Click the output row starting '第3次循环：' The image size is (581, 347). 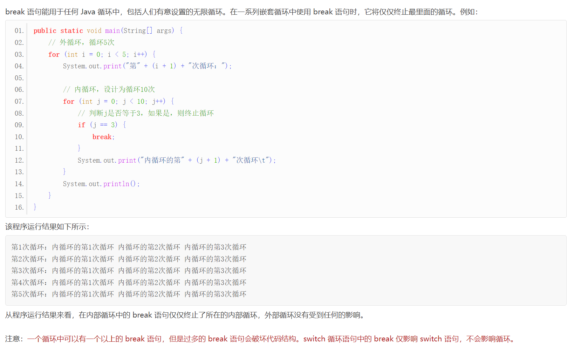[129, 271]
